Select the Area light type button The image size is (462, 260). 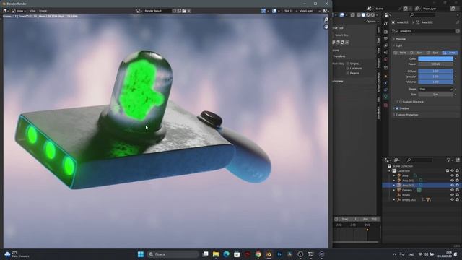(450, 53)
